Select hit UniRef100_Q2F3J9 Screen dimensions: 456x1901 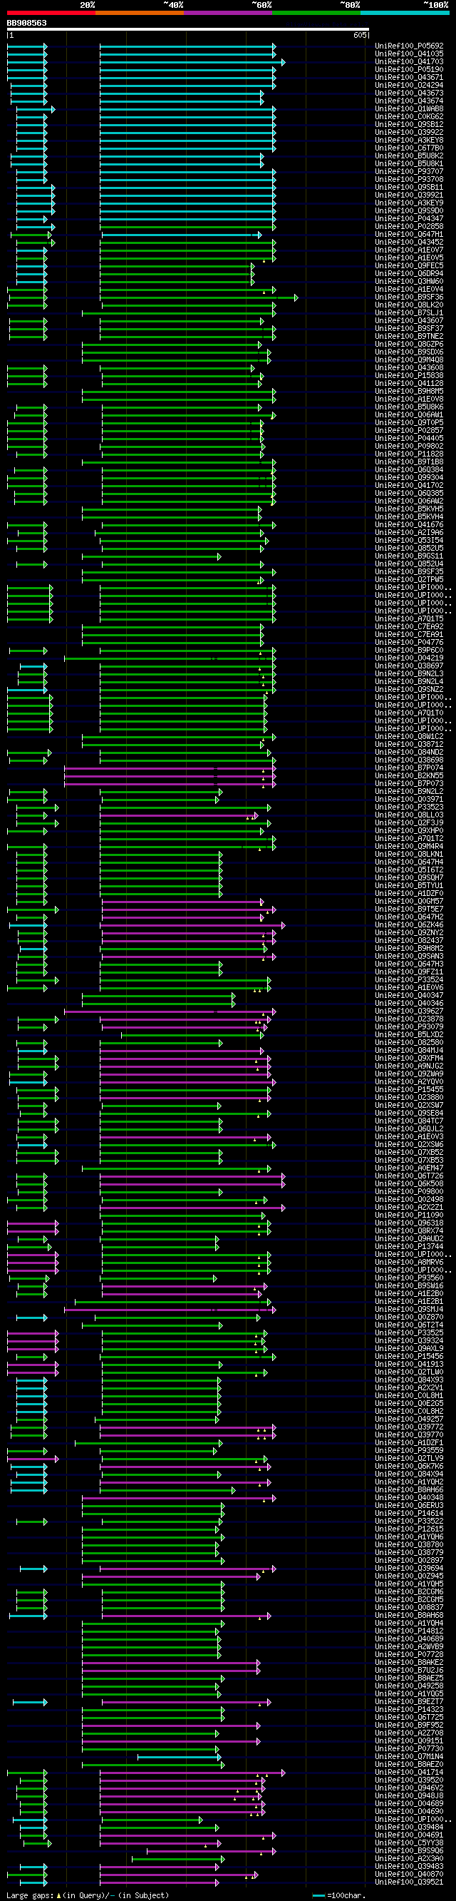tap(409, 824)
